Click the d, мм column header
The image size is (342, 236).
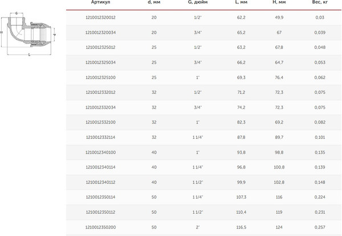point(153,3)
